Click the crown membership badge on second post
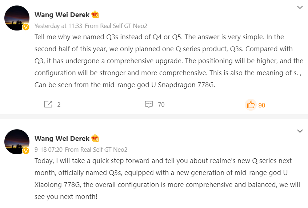Image resolution: width=308 pixels, height=208 pixels. pos(95,138)
